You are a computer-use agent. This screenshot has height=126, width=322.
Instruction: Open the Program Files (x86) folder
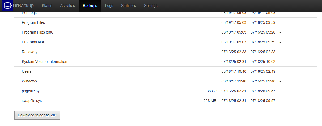[x=38, y=32]
